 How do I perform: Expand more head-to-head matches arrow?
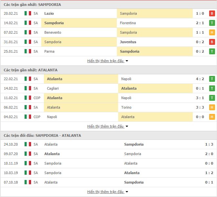point(127,192)
